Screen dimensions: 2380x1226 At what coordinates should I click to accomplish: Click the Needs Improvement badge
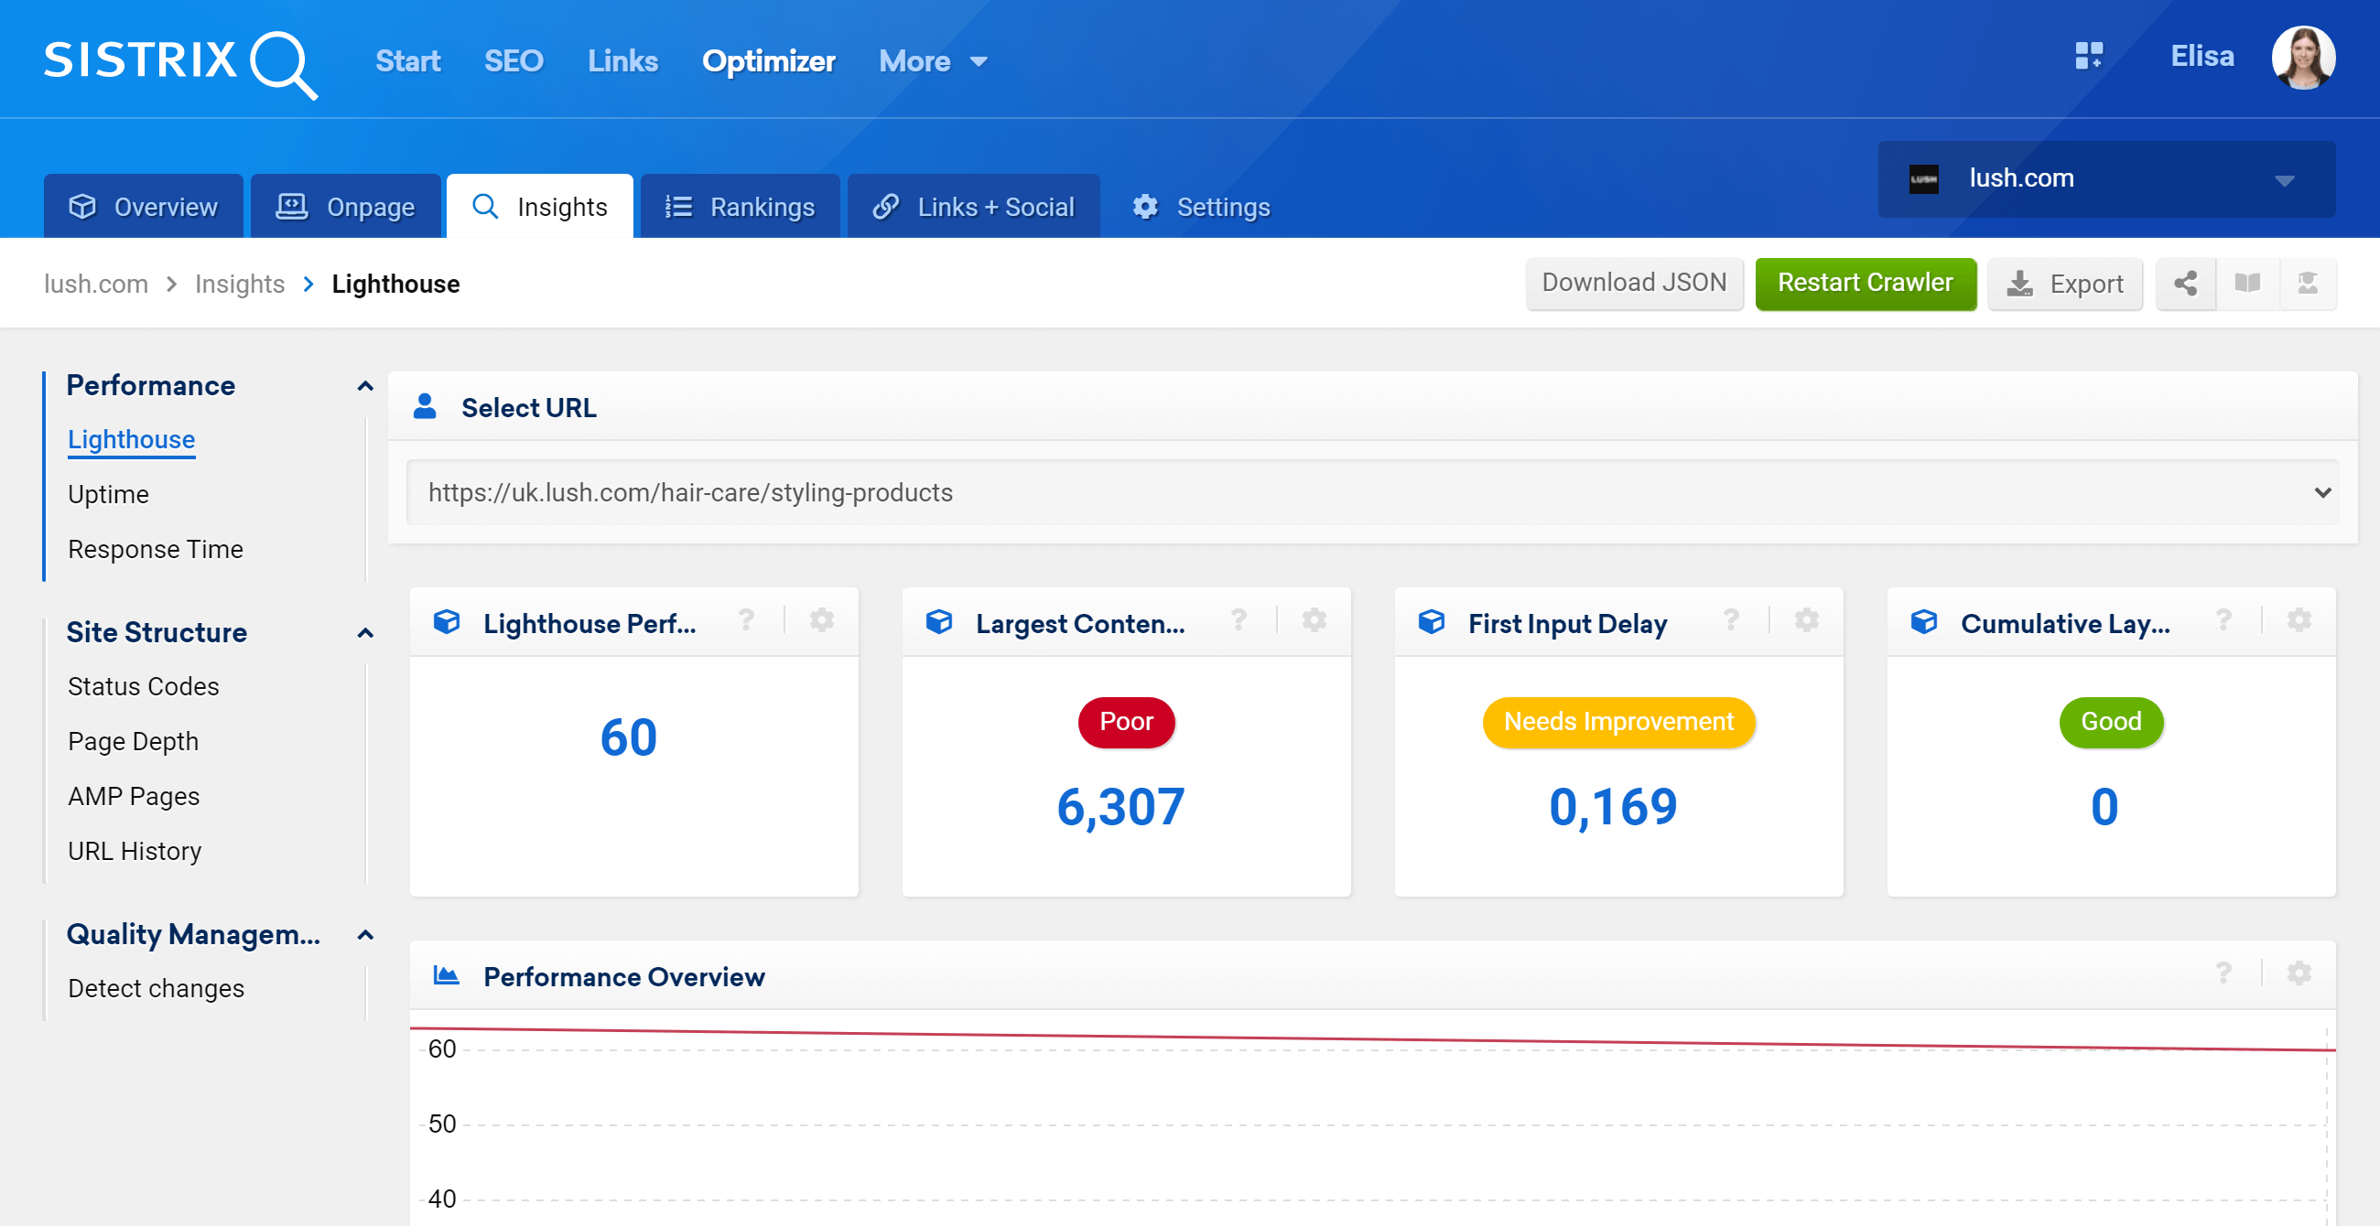point(1618,722)
